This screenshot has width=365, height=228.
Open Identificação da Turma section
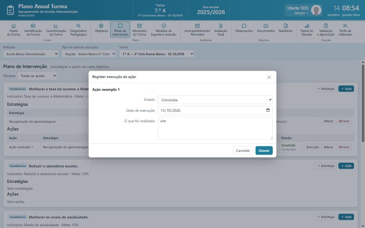pos(33,30)
